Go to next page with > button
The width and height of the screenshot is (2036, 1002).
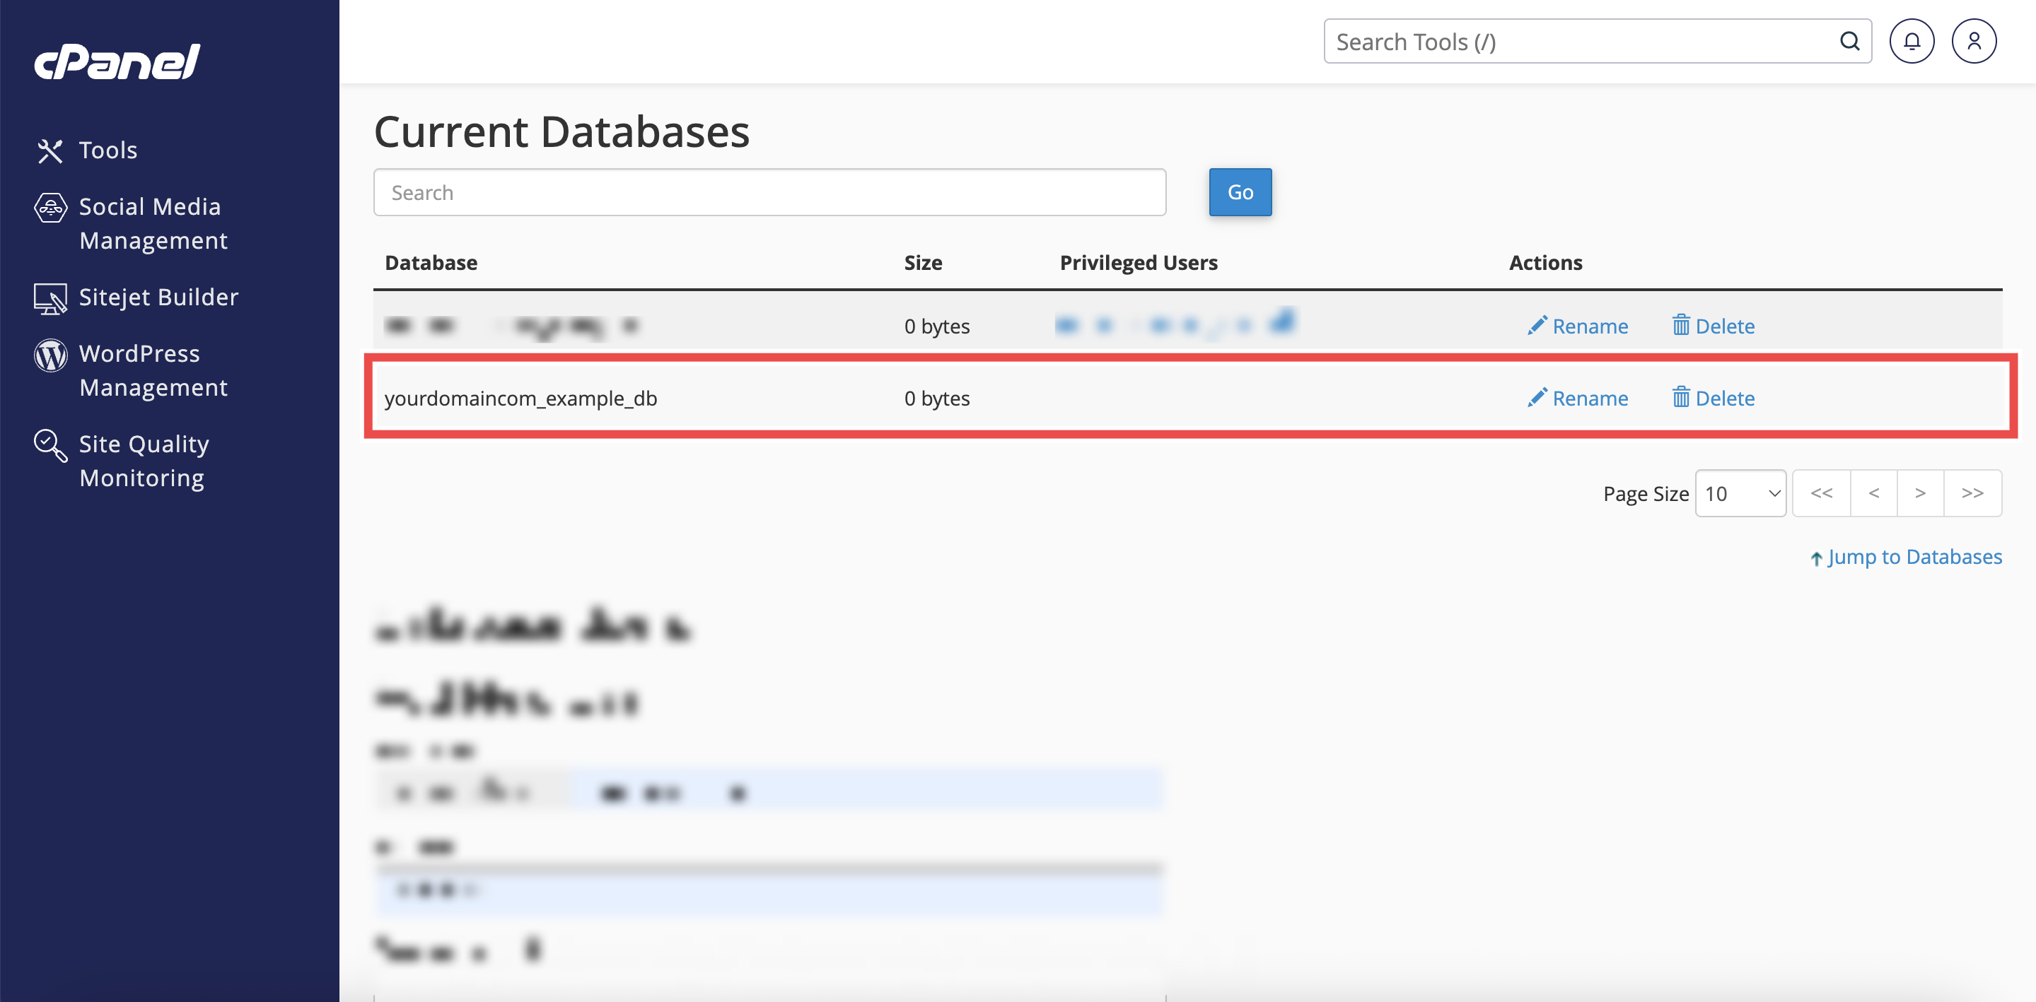(x=1920, y=493)
